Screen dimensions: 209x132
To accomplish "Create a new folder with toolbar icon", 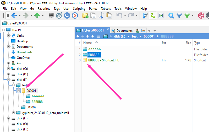I will click(x=85, y=15).
